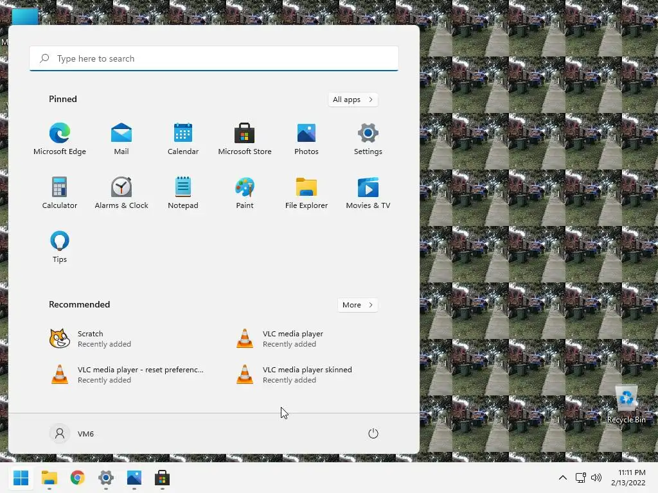
Task: Open Settings from pinned apps
Action: coord(368,139)
